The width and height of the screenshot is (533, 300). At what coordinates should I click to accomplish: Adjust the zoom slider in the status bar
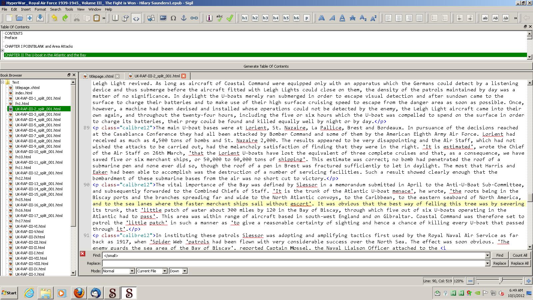point(500,281)
